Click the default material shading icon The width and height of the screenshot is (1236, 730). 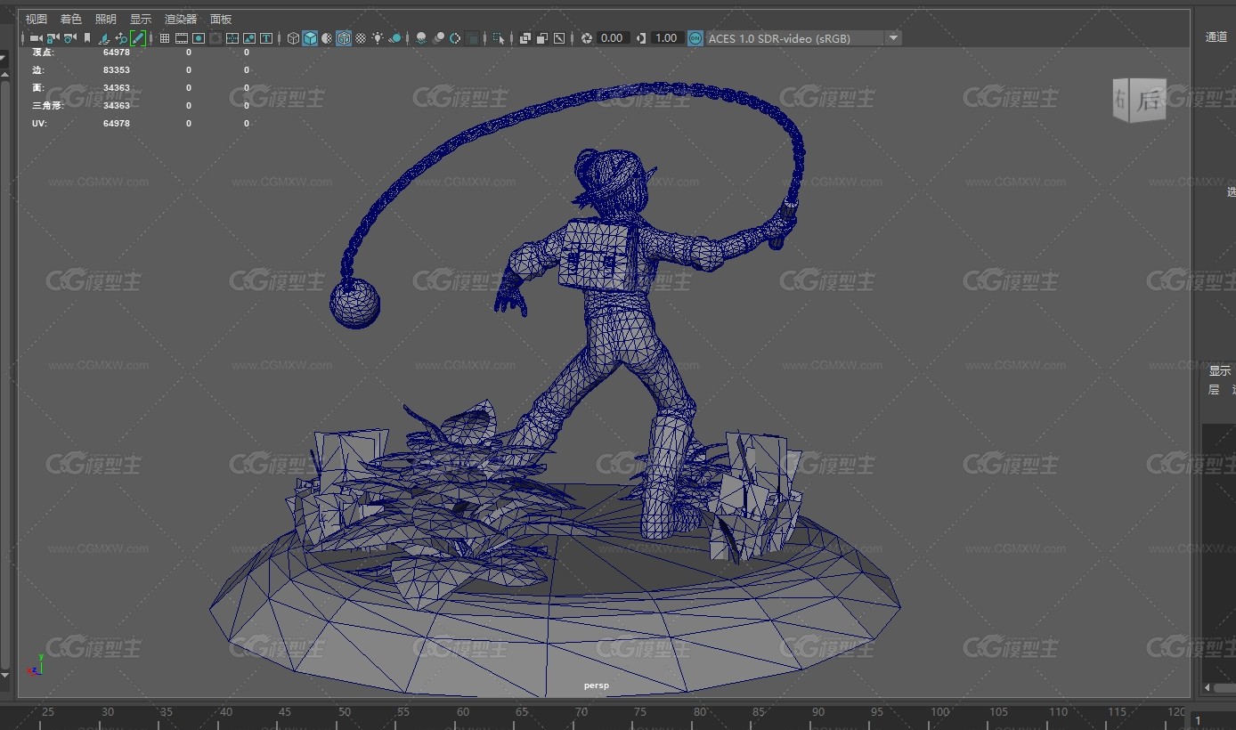(x=327, y=38)
